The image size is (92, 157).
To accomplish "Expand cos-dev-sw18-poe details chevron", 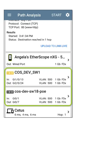I will [68, 96].
